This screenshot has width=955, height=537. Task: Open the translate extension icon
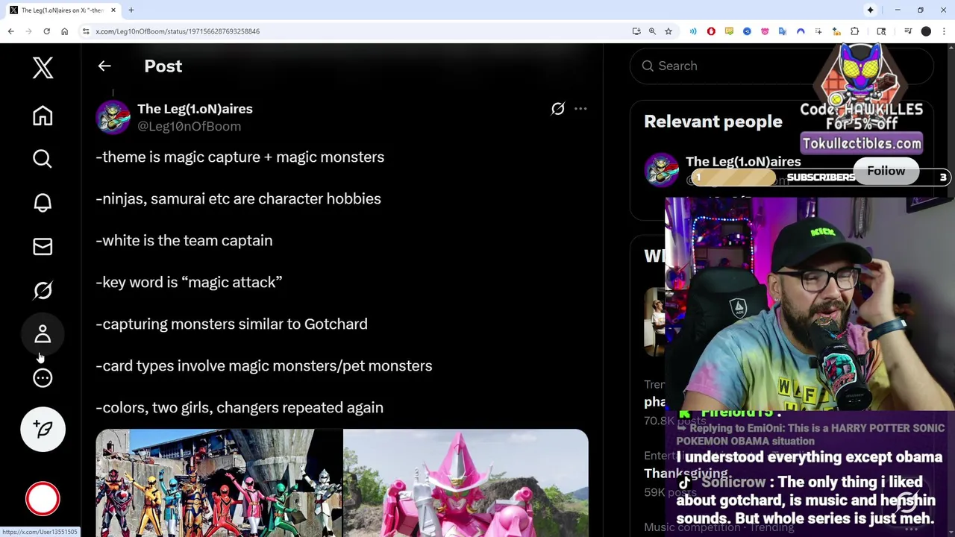coord(783,31)
